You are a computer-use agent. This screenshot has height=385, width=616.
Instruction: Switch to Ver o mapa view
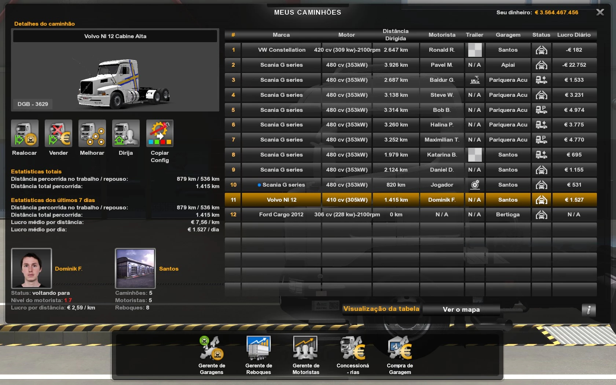point(461,309)
